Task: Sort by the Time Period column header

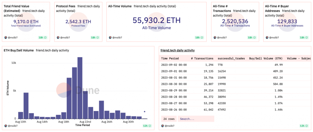Action: click(170, 58)
